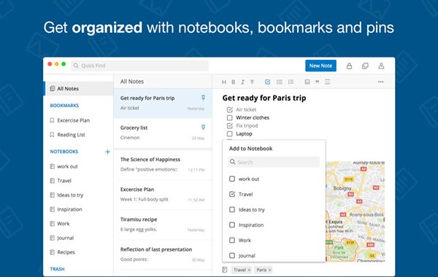This screenshot has width=438, height=277.
Task: Open the user account icon
Action: point(381,66)
